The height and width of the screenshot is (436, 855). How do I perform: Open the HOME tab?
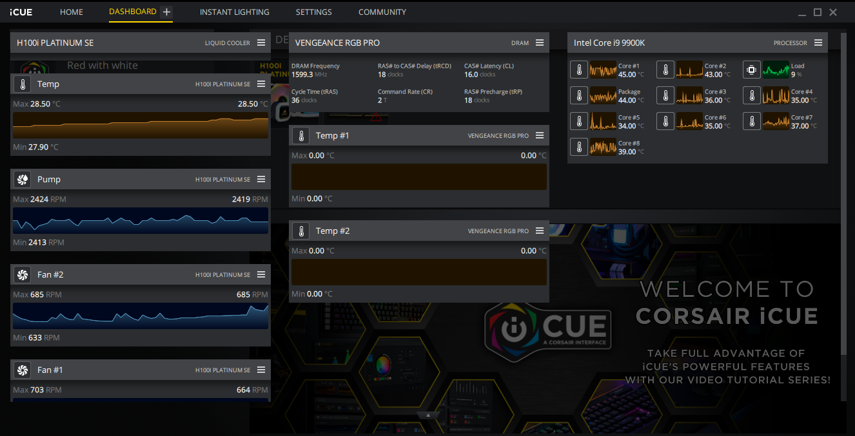point(72,12)
